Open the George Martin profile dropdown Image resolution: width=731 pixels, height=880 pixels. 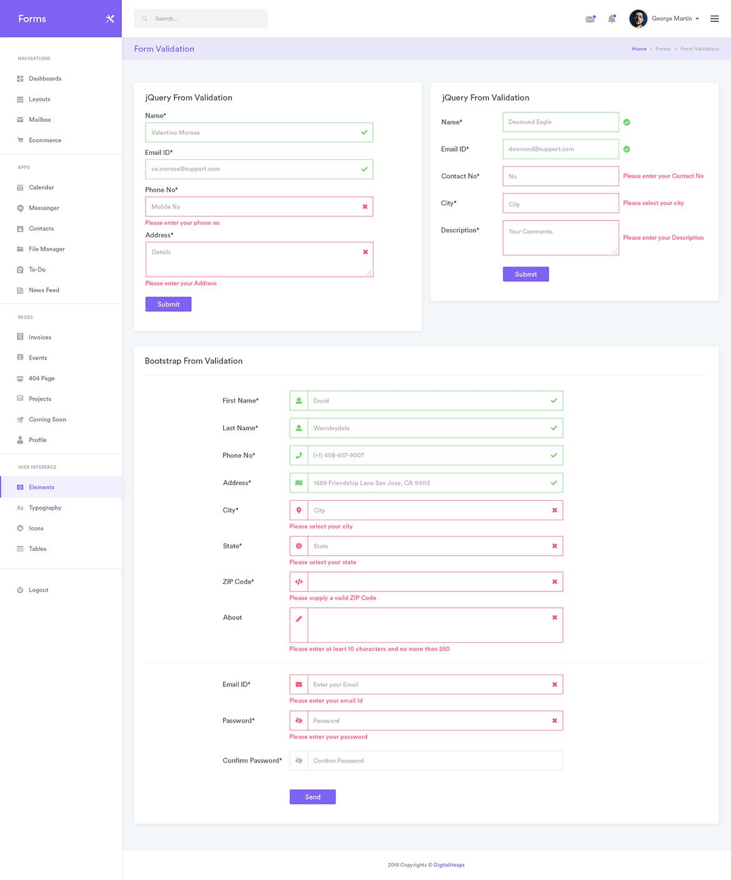tap(664, 19)
